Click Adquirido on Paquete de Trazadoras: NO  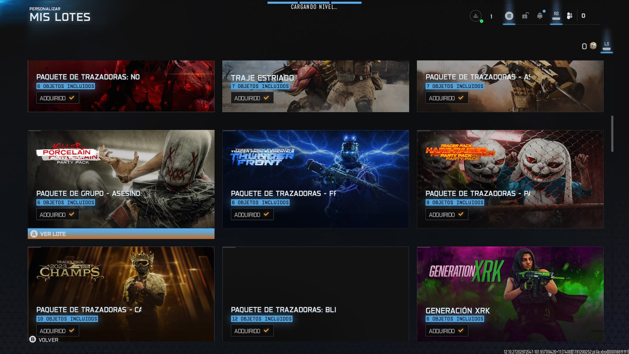(57, 98)
